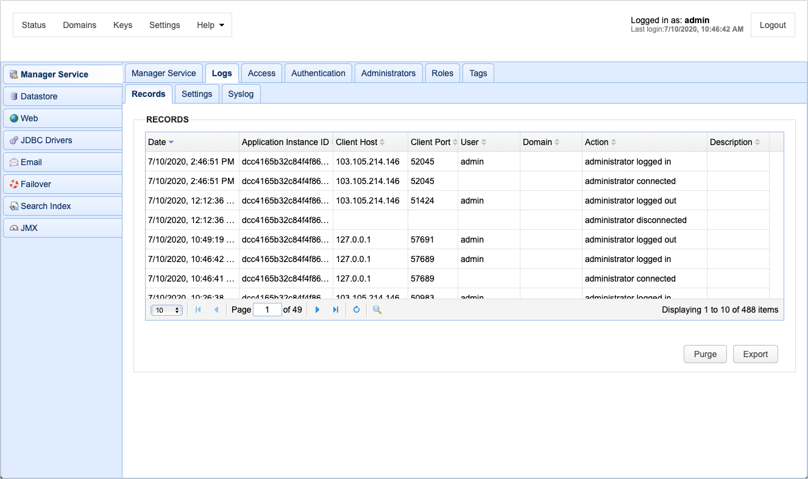Sort records by the Date column arrow
The width and height of the screenshot is (808, 479).
coord(171,142)
